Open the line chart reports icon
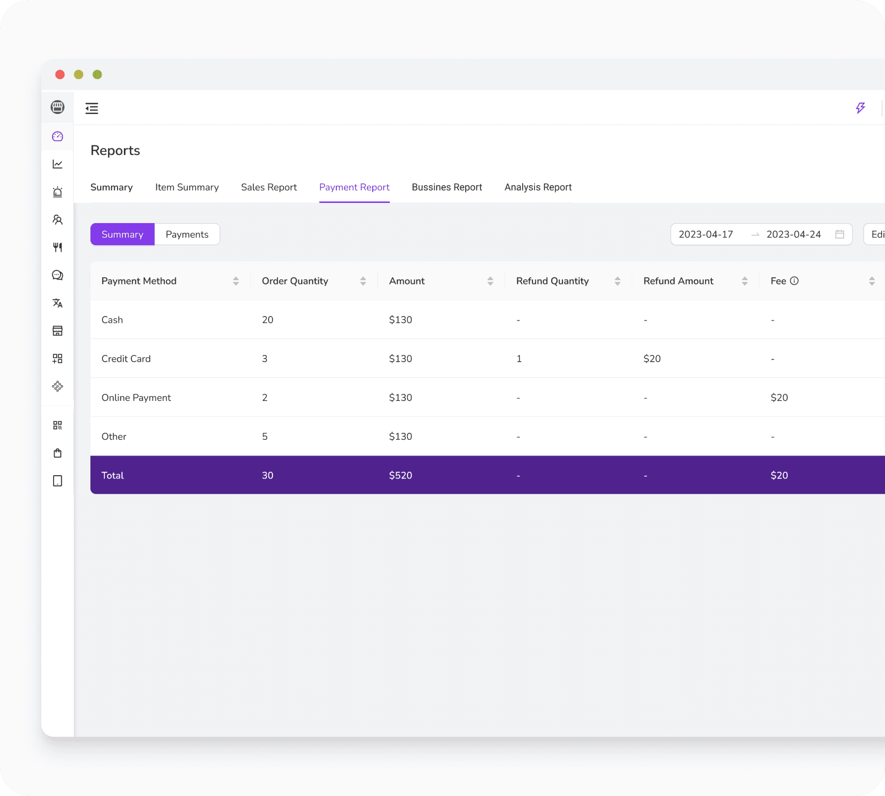 point(58,164)
